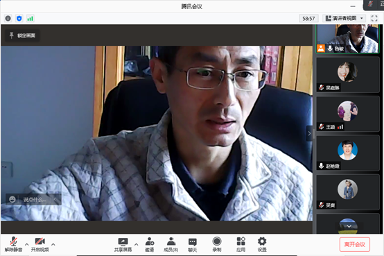This screenshot has height=256, width=384.
Task: Click the main speaker video area
Action: pyautogui.click(x=157, y=133)
